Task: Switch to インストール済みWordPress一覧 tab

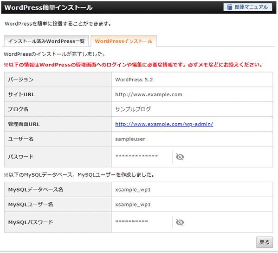Action: click(x=46, y=41)
